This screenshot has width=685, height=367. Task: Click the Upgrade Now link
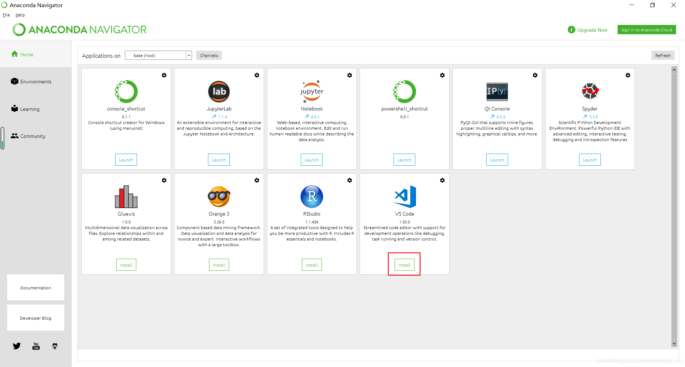(x=588, y=30)
